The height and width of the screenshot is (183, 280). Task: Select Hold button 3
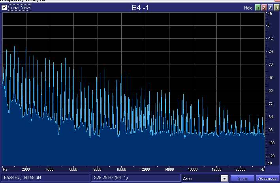click(270, 8)
